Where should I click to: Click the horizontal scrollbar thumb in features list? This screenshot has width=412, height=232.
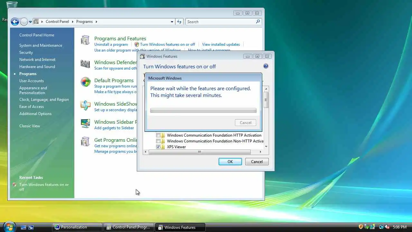tap(199, 152)
